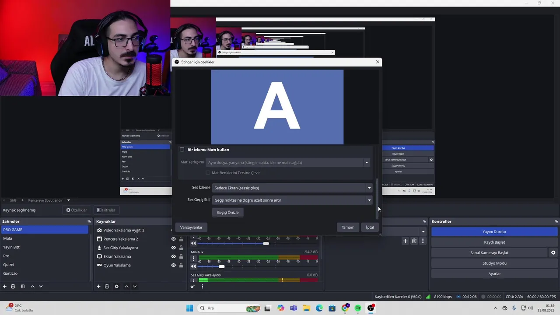
Task: Move source up arrow in Kaynaklar toolbar
Action: tap(126, 287)
